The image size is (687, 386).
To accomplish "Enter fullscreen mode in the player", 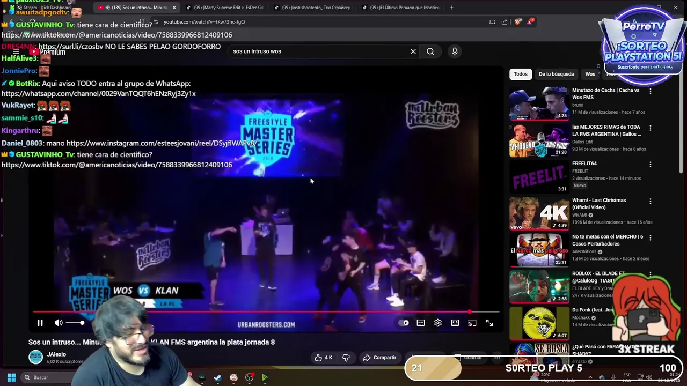I will coord(489,323).
